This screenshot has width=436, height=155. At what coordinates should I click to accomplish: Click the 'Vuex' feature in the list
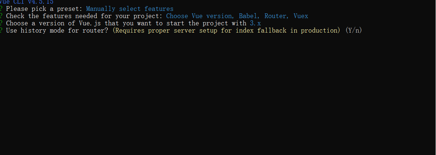coord(301,16)
